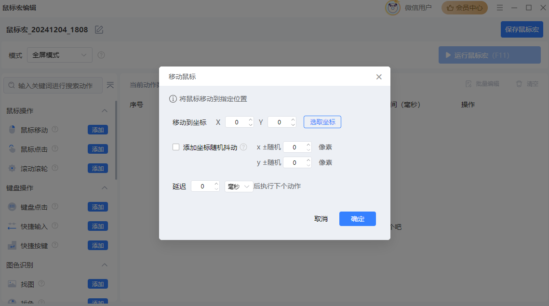The width and height of the screenshot is (549, 306).
Task: Click the action search keyword field
Action: 53,85
